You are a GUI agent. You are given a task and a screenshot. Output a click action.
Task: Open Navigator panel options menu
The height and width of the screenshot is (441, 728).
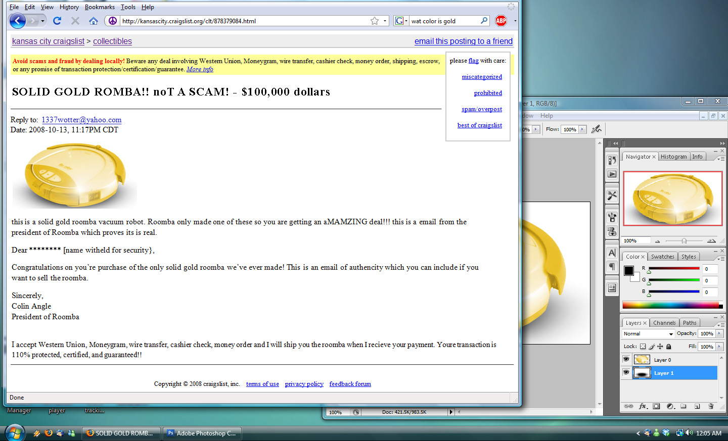pyautogui.click(x=720, y=159)
